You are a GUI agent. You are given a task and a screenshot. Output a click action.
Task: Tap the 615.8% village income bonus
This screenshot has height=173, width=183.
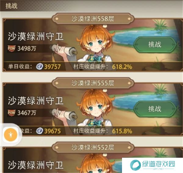(122, 131)
